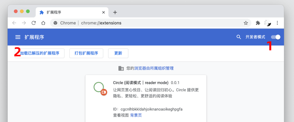294x122 pixels.
Task: Open the extensions puzzle icon in toolbar
Action: (258, 23)
